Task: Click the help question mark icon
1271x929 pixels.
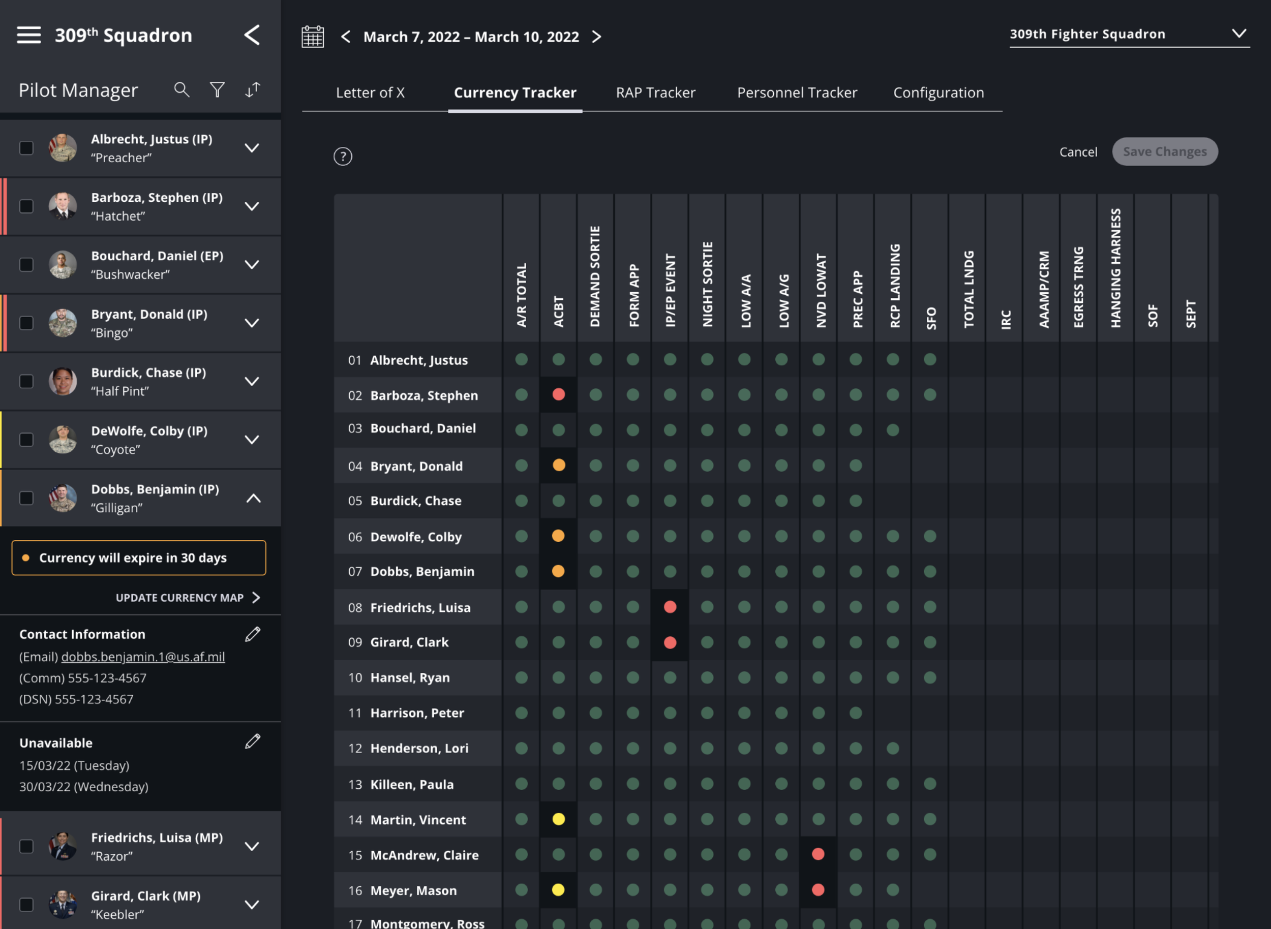Action: pos(343,157)
